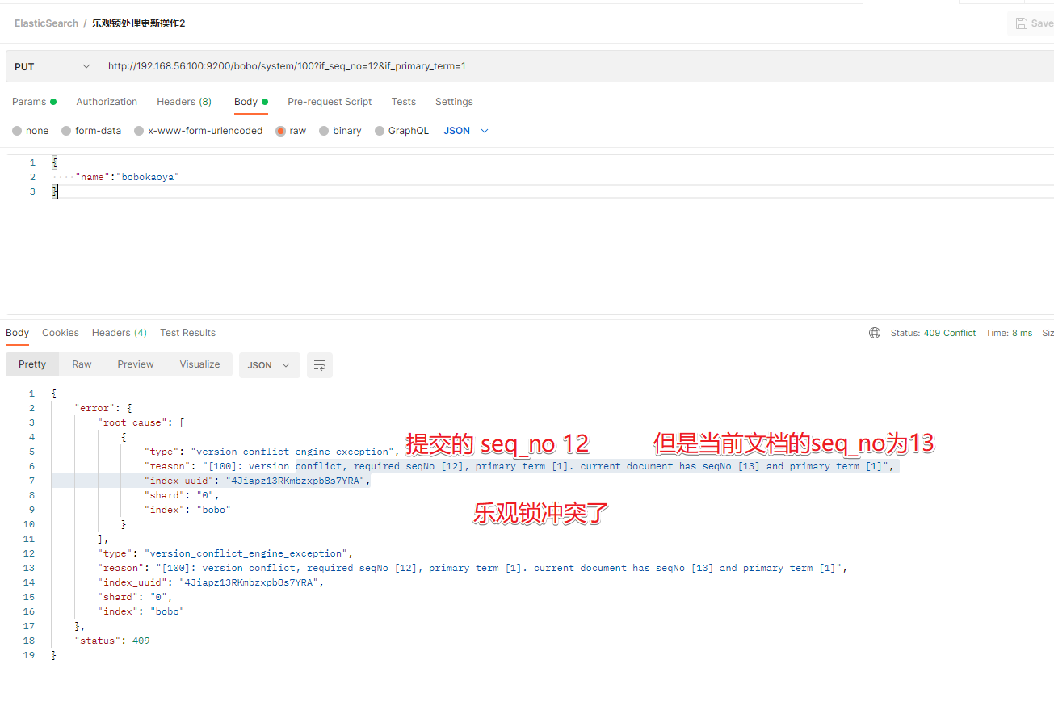Open the Params request tab
1054x706 pixels.
(34, 102)
